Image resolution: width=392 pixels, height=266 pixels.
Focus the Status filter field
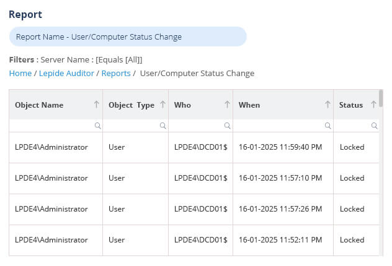[356, 126]
